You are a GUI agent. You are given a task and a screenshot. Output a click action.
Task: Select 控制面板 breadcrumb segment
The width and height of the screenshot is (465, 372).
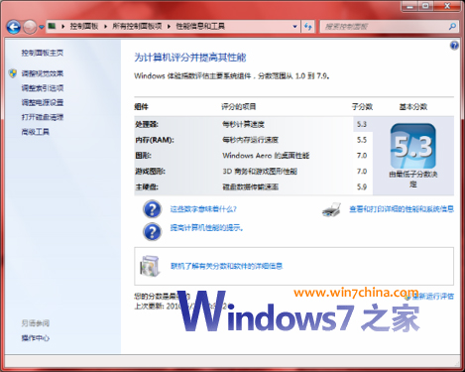click(84, 26)
